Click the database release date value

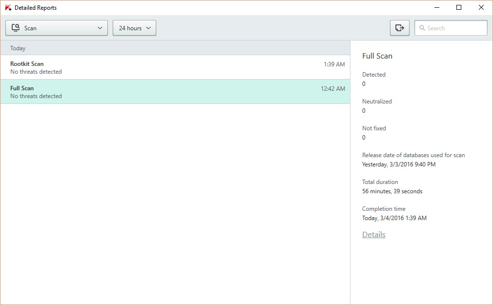click(x=398, y=164)
